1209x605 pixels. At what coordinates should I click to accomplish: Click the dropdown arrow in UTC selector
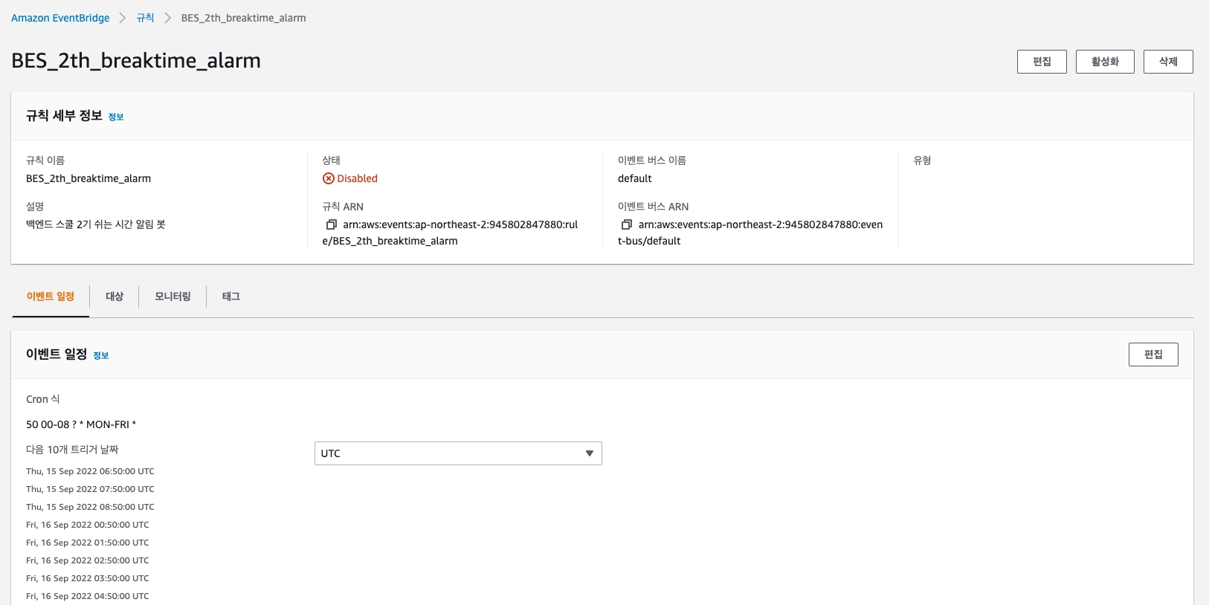590,453
